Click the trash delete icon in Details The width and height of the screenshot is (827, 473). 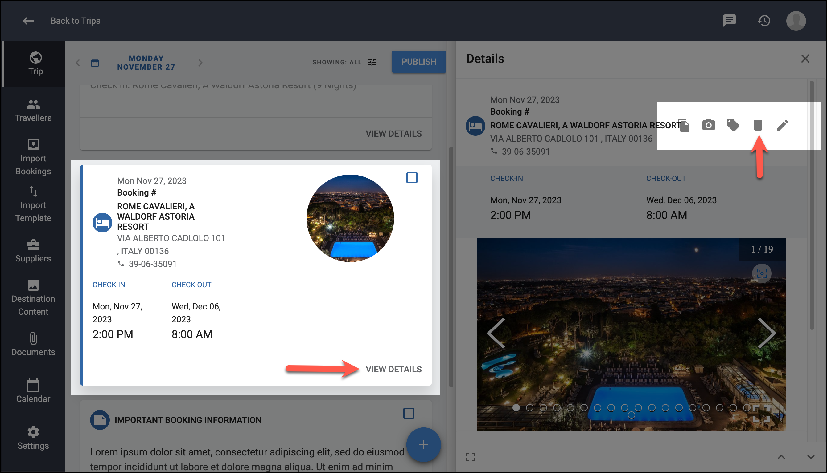click(x=757, y=125)
